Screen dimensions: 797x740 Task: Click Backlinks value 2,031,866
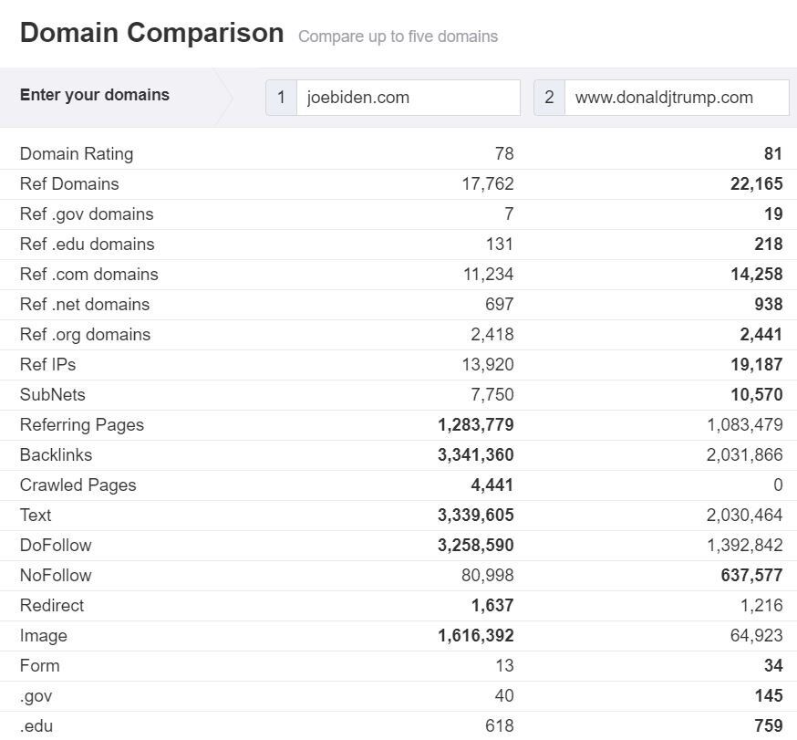pyautogui.click(x=745, y=454)
